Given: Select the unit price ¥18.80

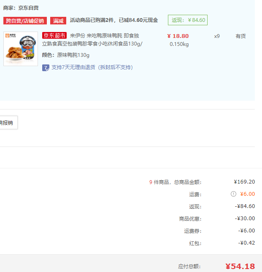Looking at the screenshot, I should pos(178,36).
